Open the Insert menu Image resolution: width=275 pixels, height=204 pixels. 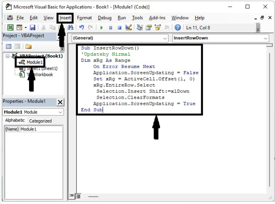pyautogui.click(x=65, y=18)
